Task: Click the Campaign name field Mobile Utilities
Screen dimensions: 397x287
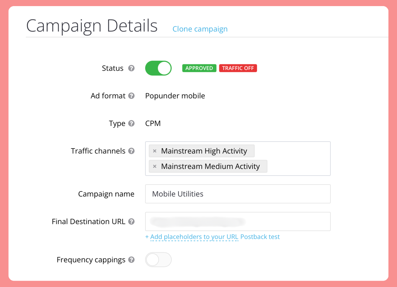Action: (238, 194)
